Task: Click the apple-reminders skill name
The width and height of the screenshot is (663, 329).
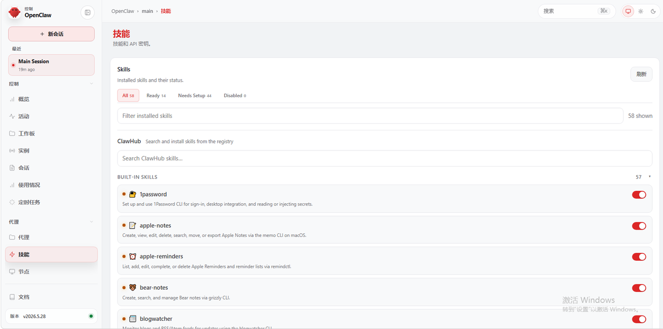Action: 162,257
